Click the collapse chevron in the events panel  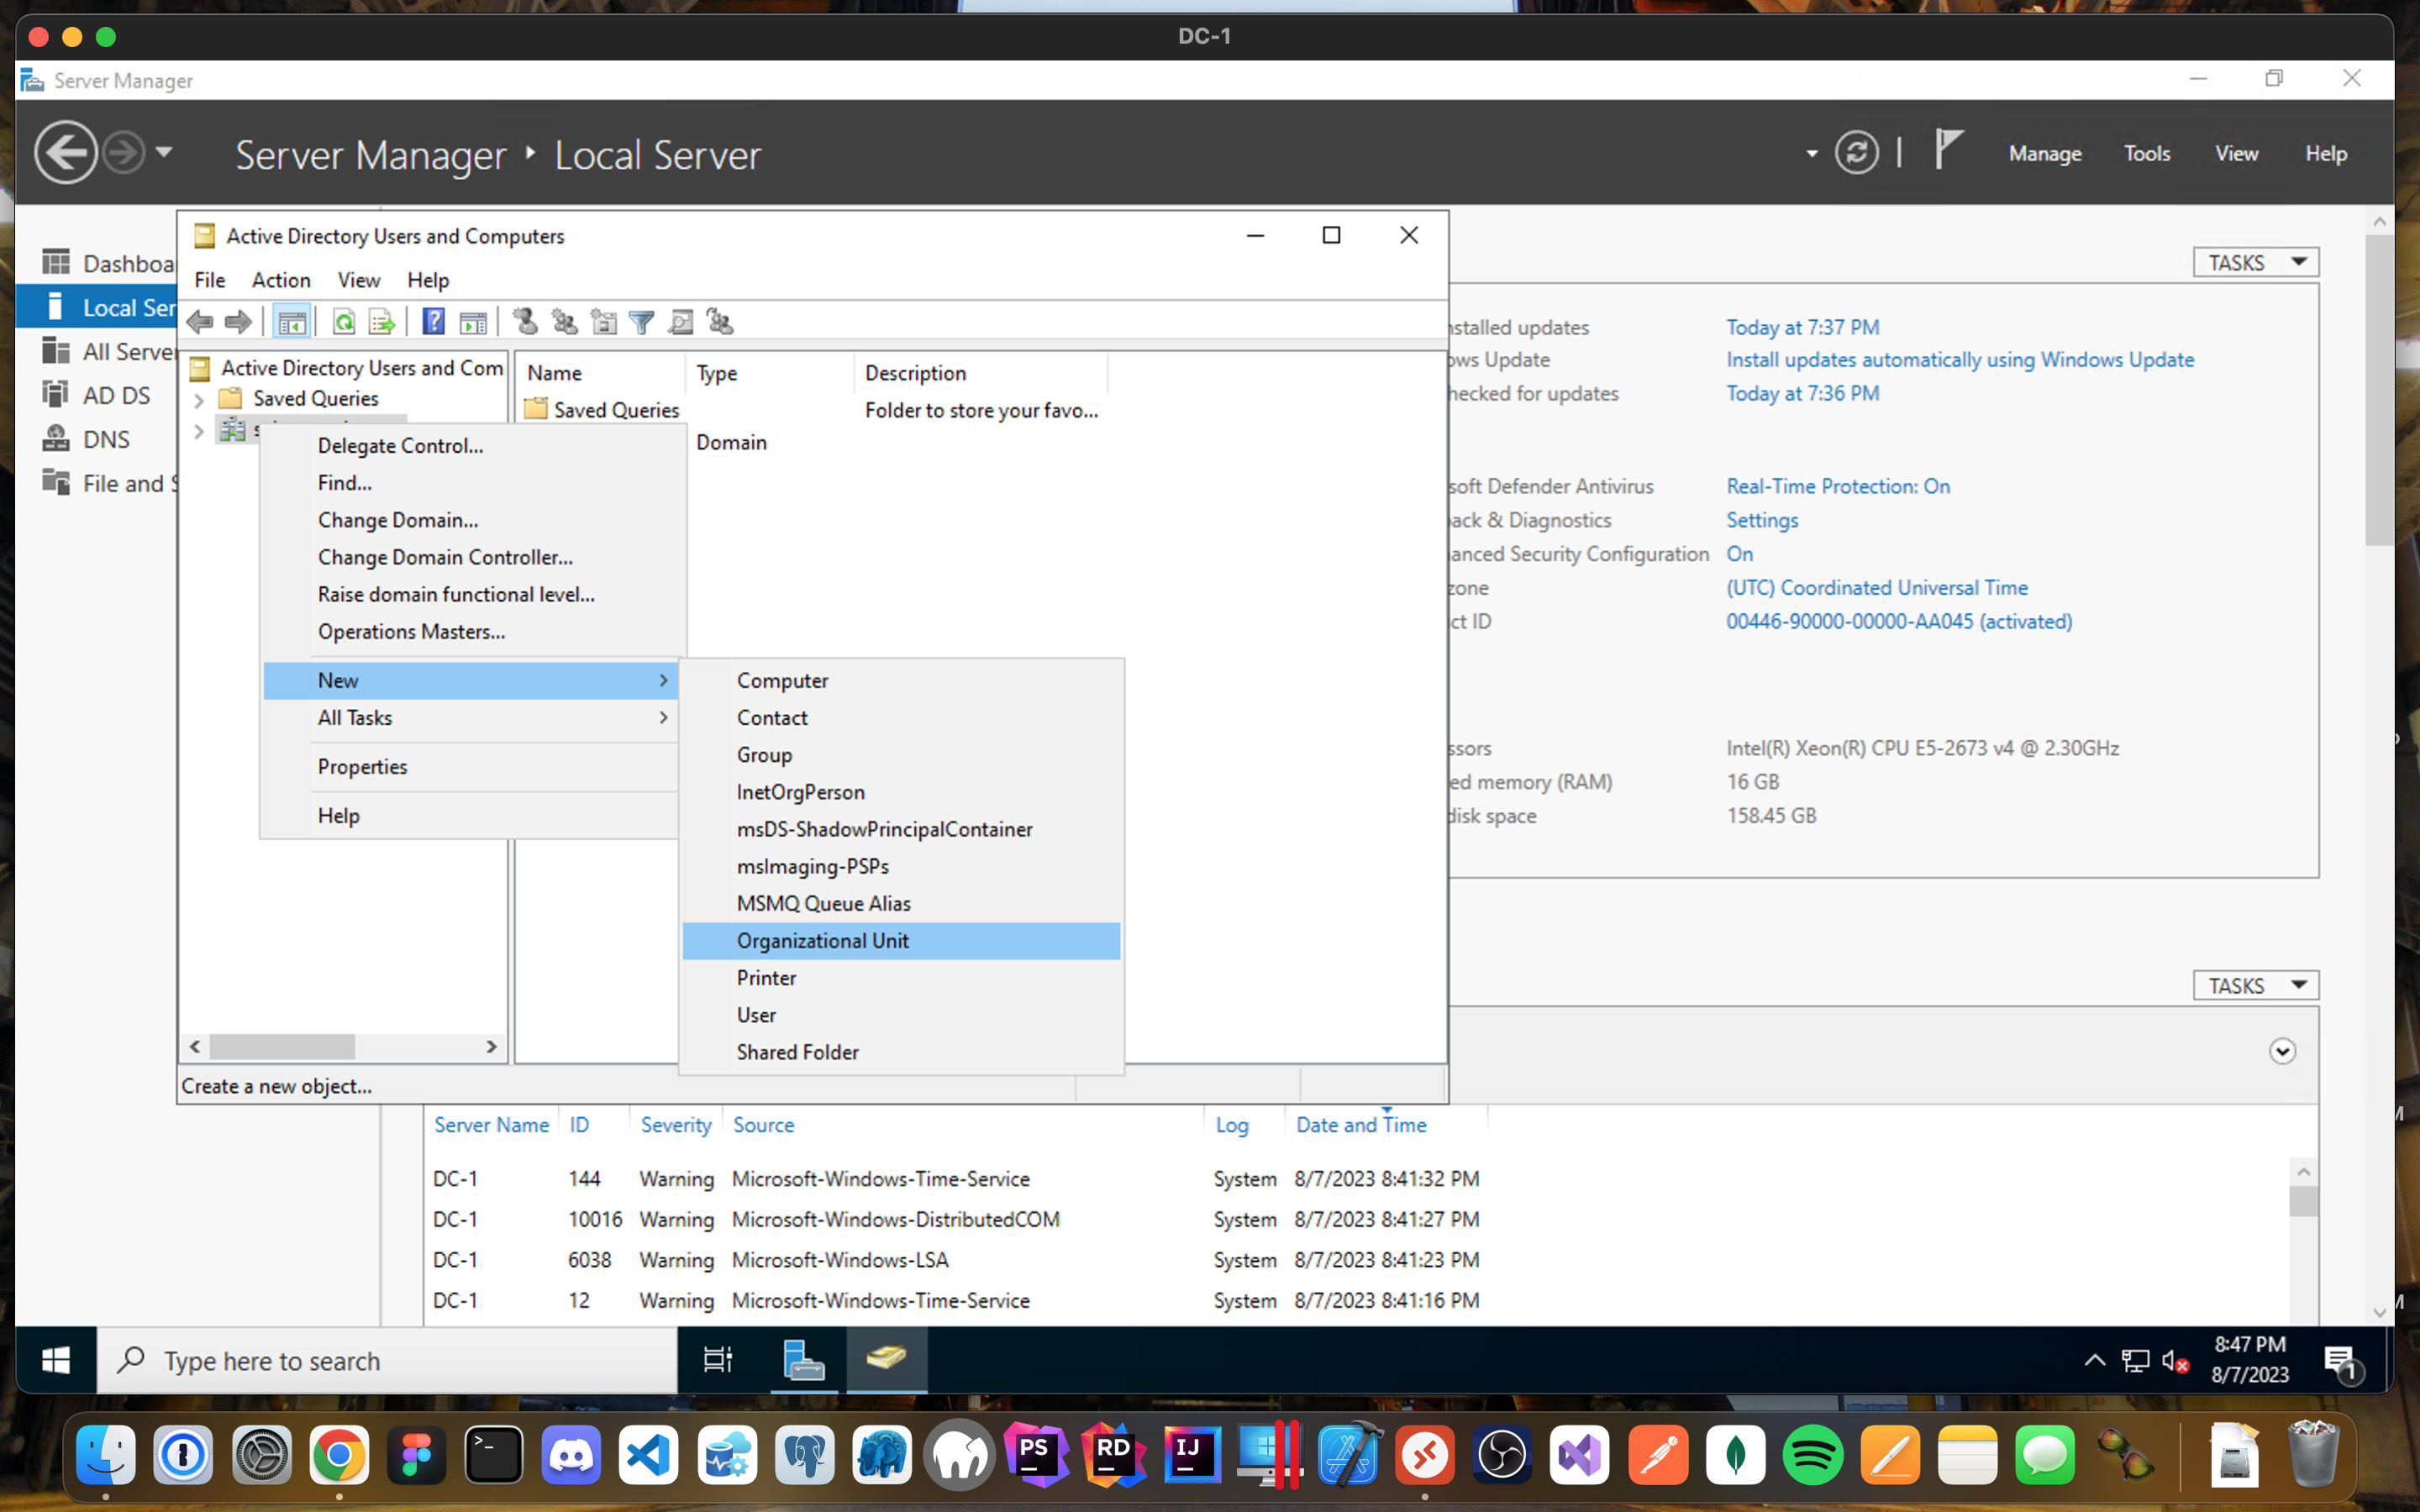click(x=2281, y=1051)
